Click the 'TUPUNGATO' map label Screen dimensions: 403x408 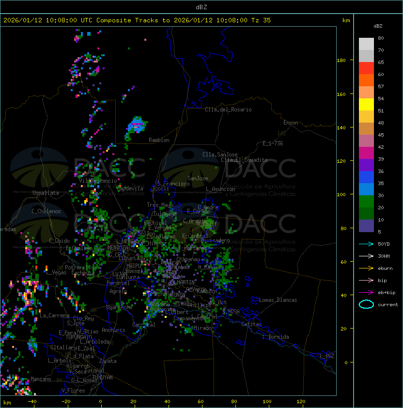(79, 337)
